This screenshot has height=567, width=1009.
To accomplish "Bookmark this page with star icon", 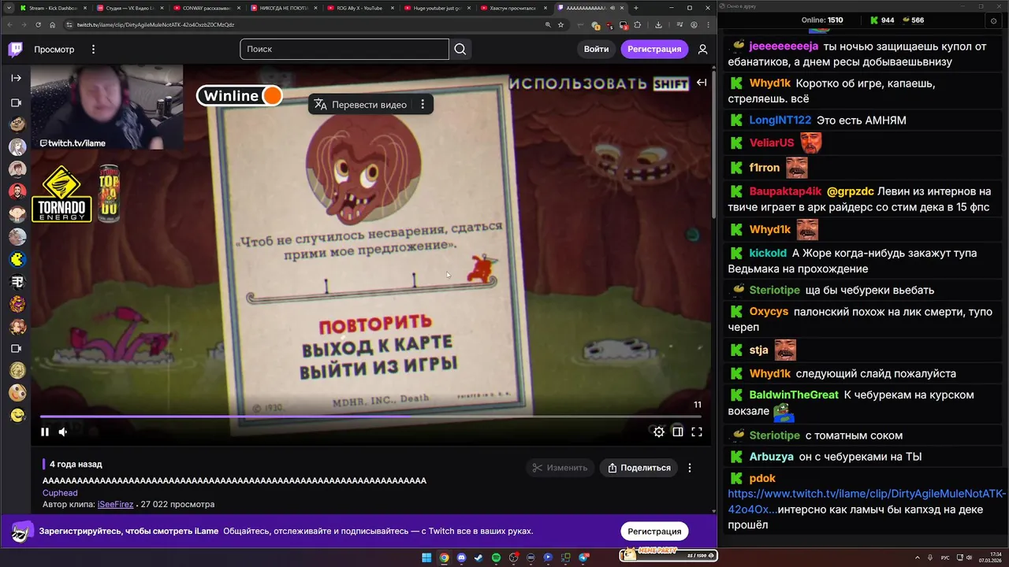I will click(x=560, y=24).
